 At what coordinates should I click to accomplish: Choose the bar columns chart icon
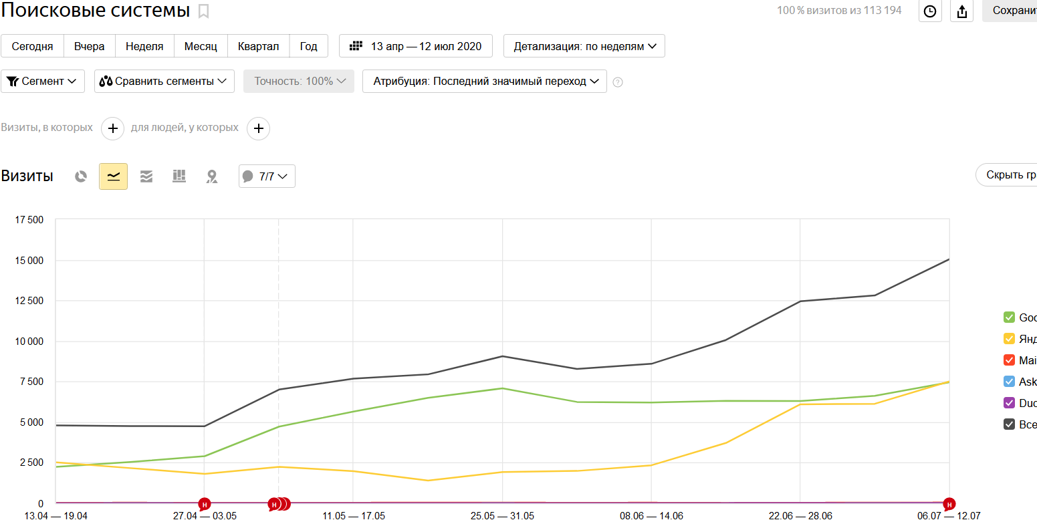click(179, 176)
